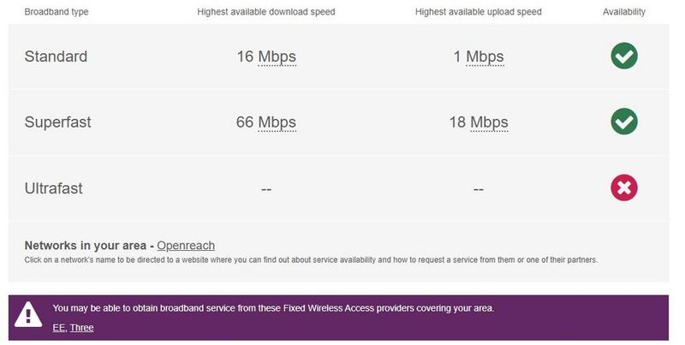685x345 pixels.
Task: Click Mbps abbreviation beside 18 upload speed
Action: tap(489, 122)
